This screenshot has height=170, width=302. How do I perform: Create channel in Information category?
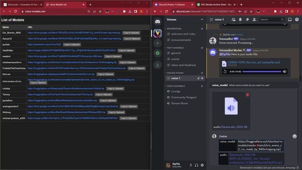tap(202, 29)
